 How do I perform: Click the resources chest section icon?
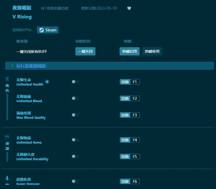pos(7,137)
